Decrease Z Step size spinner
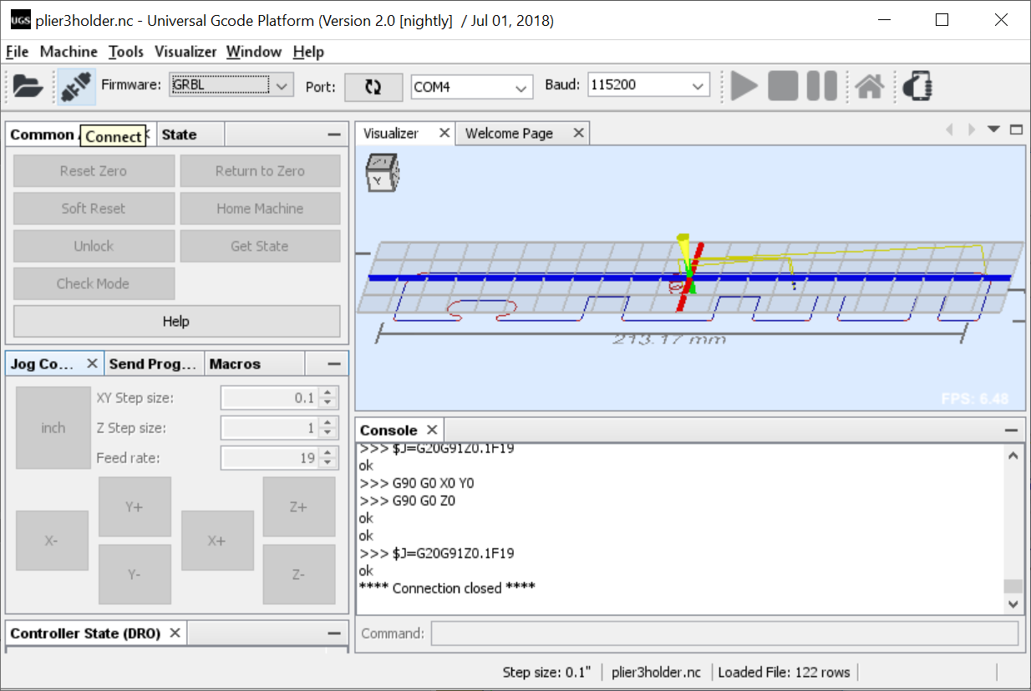The width and height of the screenshot is (1031, 691). pyautogui.click(x=328, y=434)
